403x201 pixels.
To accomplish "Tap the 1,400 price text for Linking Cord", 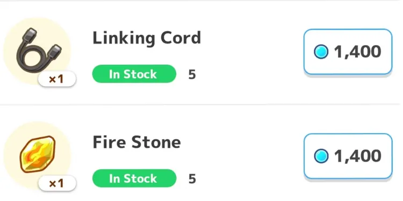I will (357, 52).
